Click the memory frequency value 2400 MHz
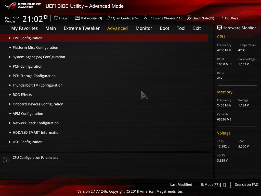This screenshot has height=196, width=261. [x=224, y=105]
